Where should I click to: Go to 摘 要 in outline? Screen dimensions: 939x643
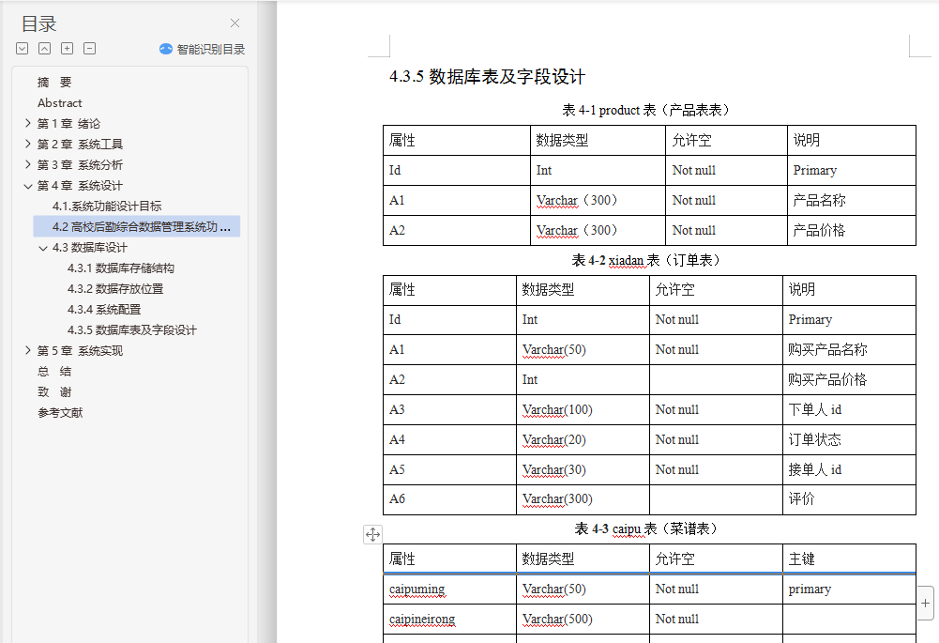pyautogui.click(x=54, y=82)
